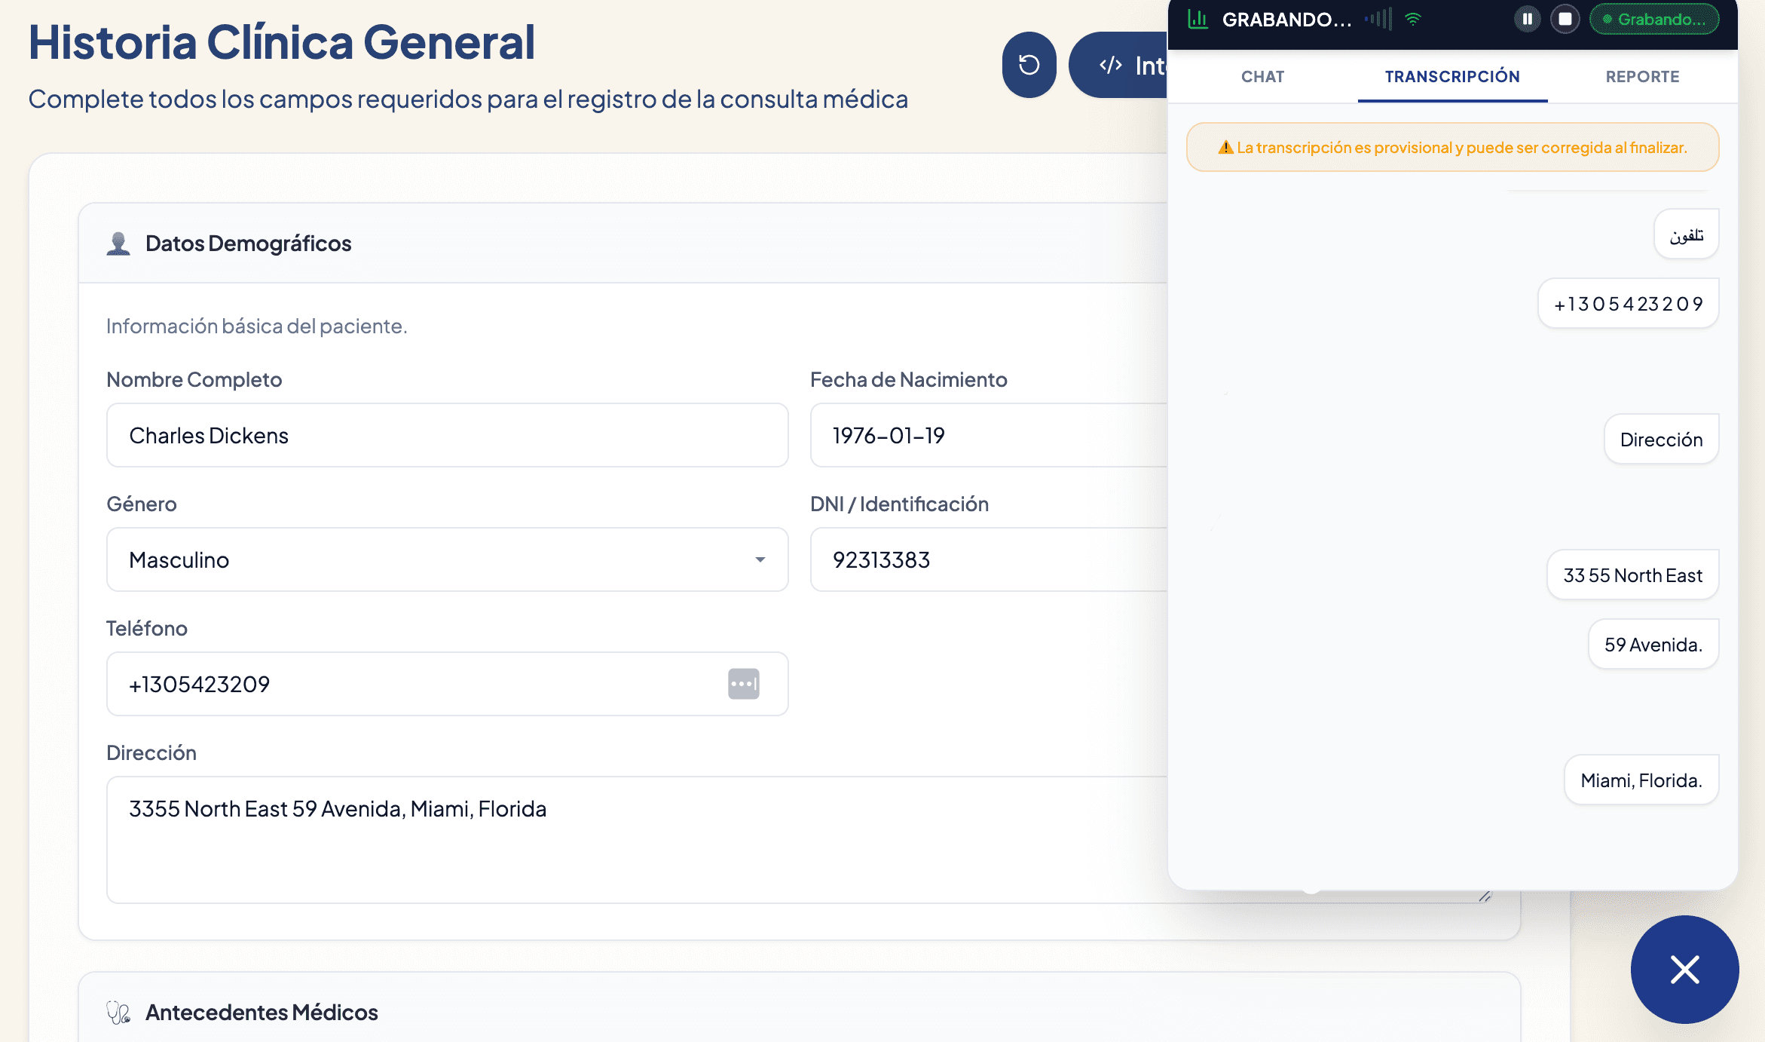Screen dimensions: 1765x1042
Task: Open the Género dropdown
Action: click(x=760, y=560)
